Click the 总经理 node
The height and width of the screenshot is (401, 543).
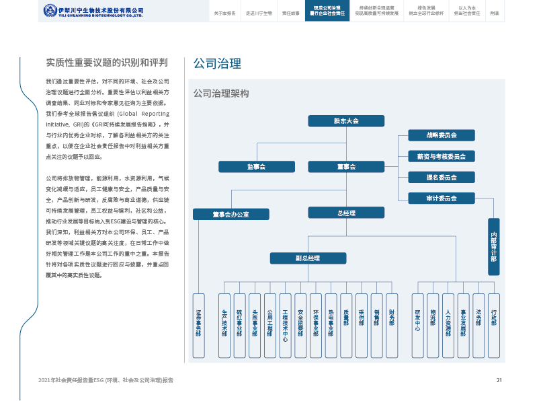[x=346, y=213]
